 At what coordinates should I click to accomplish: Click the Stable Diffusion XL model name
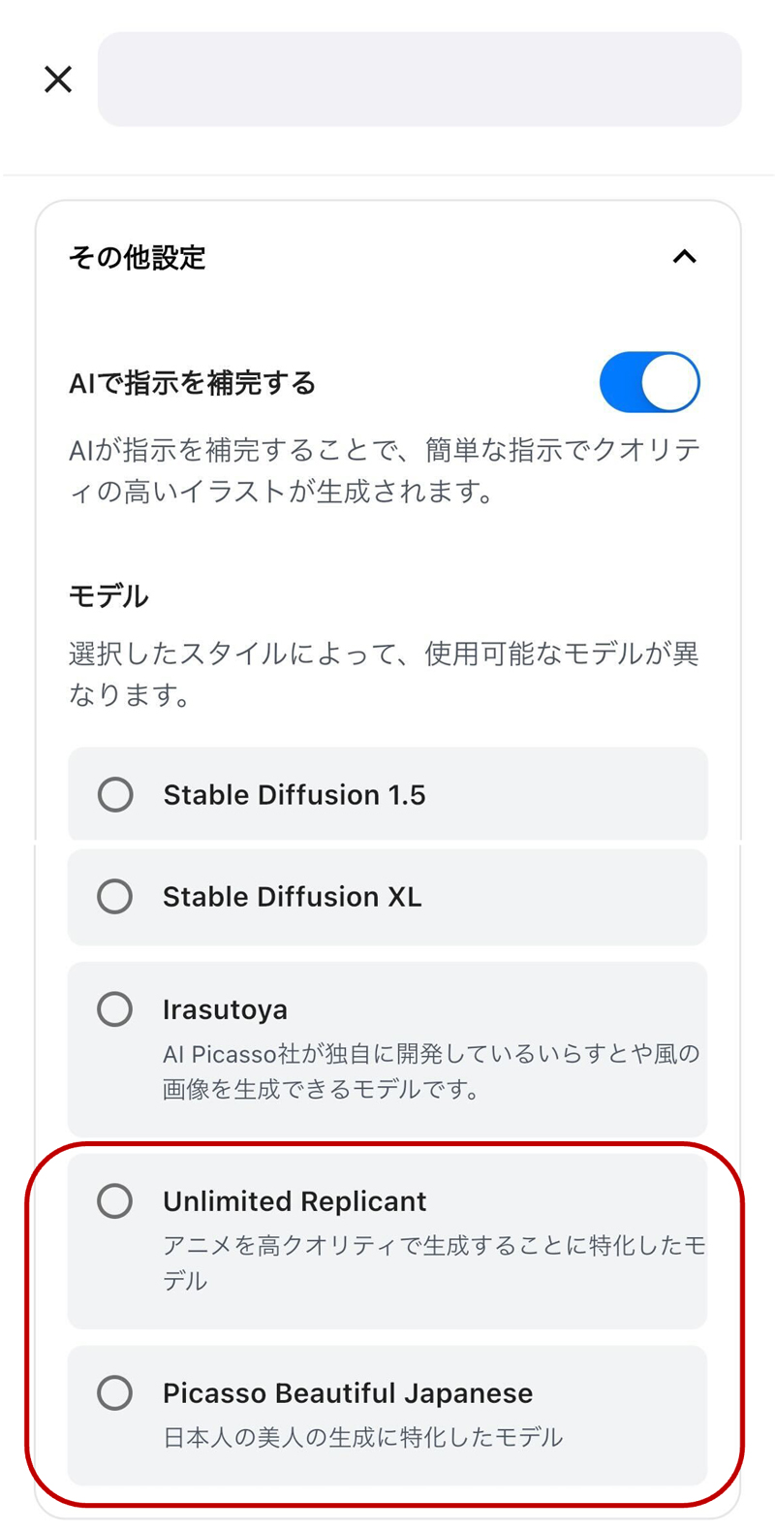point(293,897)
